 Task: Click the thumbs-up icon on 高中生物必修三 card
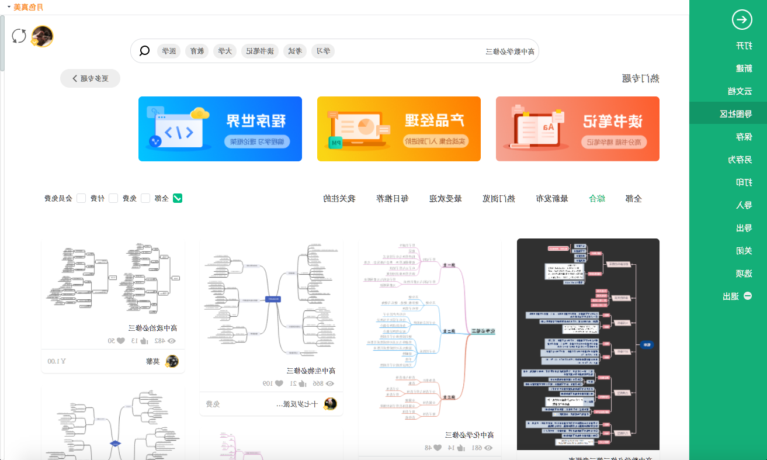pyautogui.click(x=302, y=383)
